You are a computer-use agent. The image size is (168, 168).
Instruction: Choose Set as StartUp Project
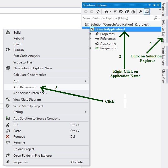[47, 106]
